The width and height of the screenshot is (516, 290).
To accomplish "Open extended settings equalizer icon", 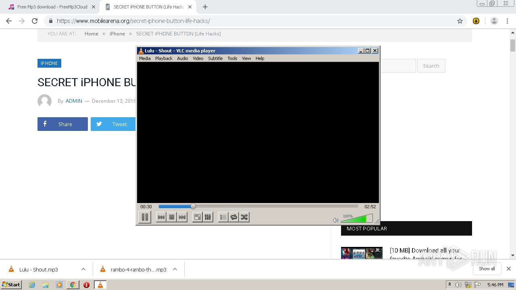I will point(208,217).
